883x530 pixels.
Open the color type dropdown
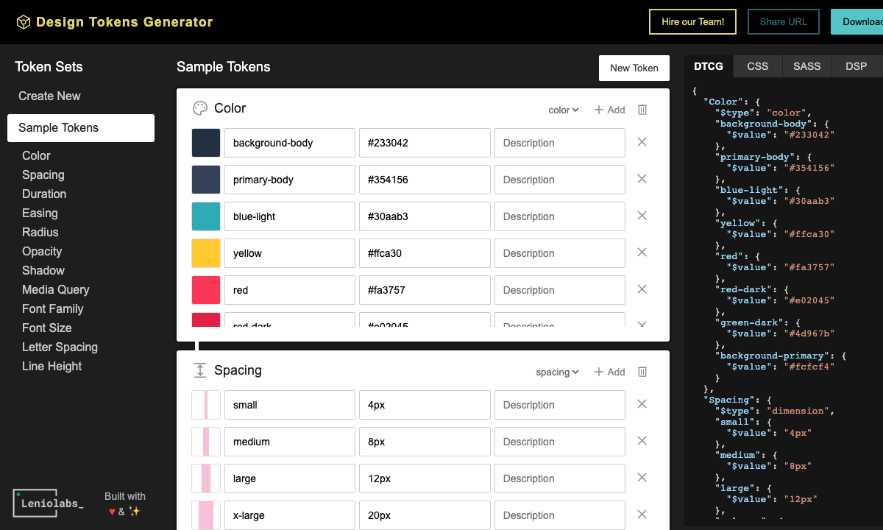(x=563, y=109)
